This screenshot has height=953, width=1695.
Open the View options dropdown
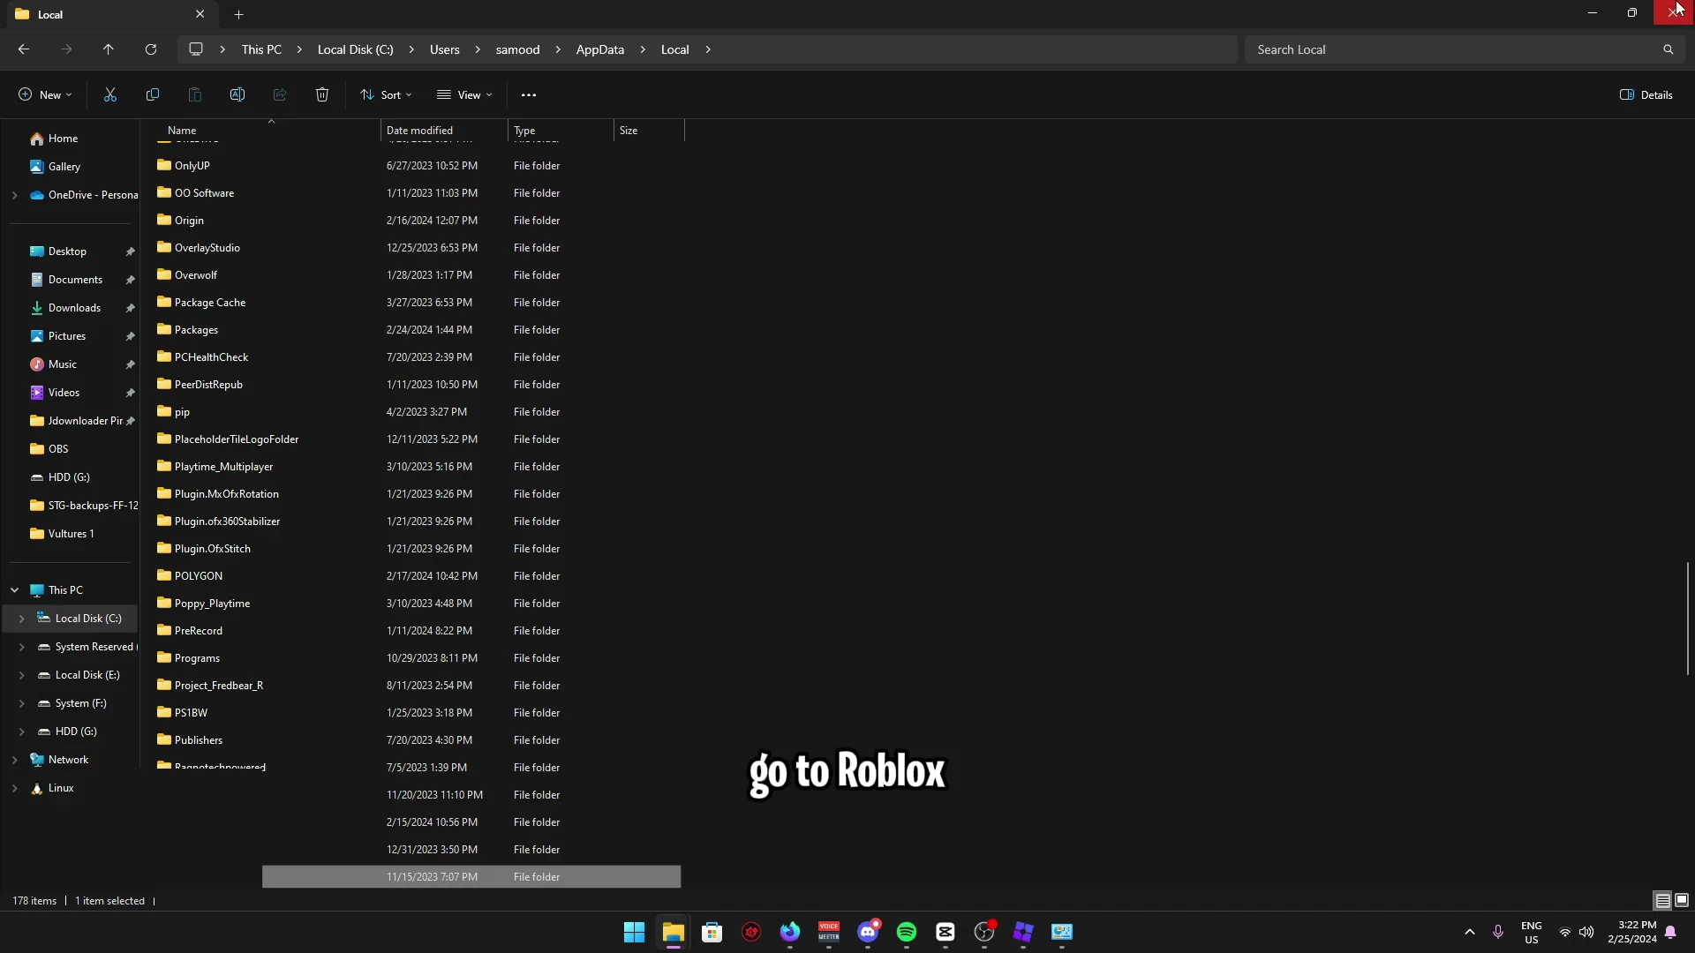tap(464, 94)
